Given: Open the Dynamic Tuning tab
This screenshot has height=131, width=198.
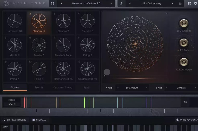Looking at the screenshot, I should click(63, 87).
